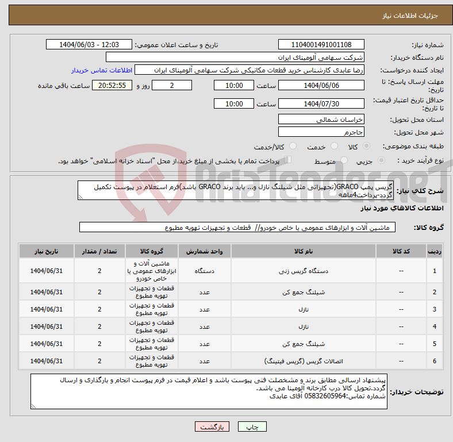Screen dimensions: 453x442
Task: Click the remaining time field 20:52:55
Action: tap(112, 85)
